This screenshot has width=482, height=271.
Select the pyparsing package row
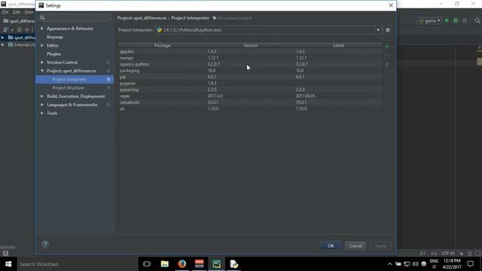250,90
